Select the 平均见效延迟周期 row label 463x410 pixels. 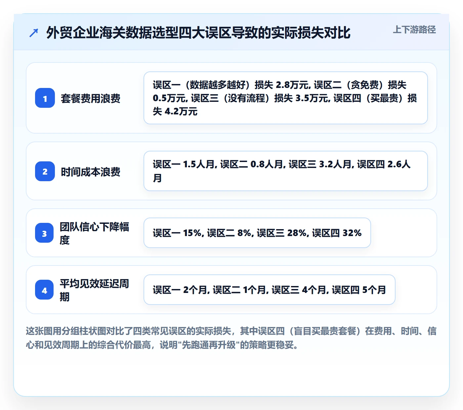95,290
